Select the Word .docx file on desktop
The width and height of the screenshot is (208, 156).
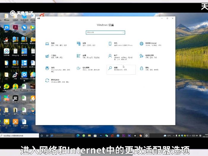24,124
